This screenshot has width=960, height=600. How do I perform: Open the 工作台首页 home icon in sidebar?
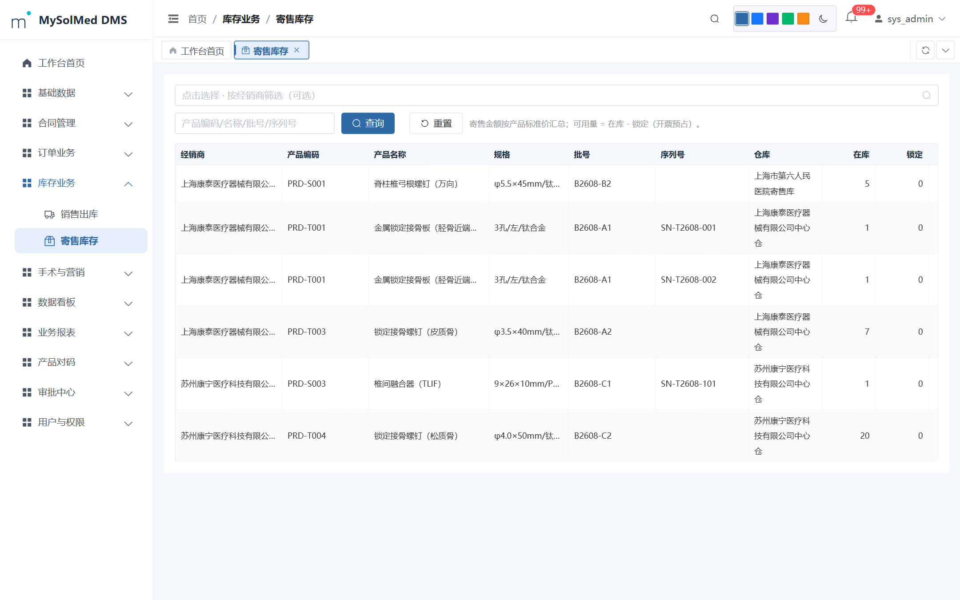coord(27,63)
